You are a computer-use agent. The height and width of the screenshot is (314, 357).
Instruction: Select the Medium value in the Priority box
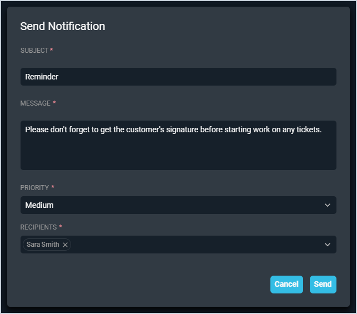click(39, 205)
